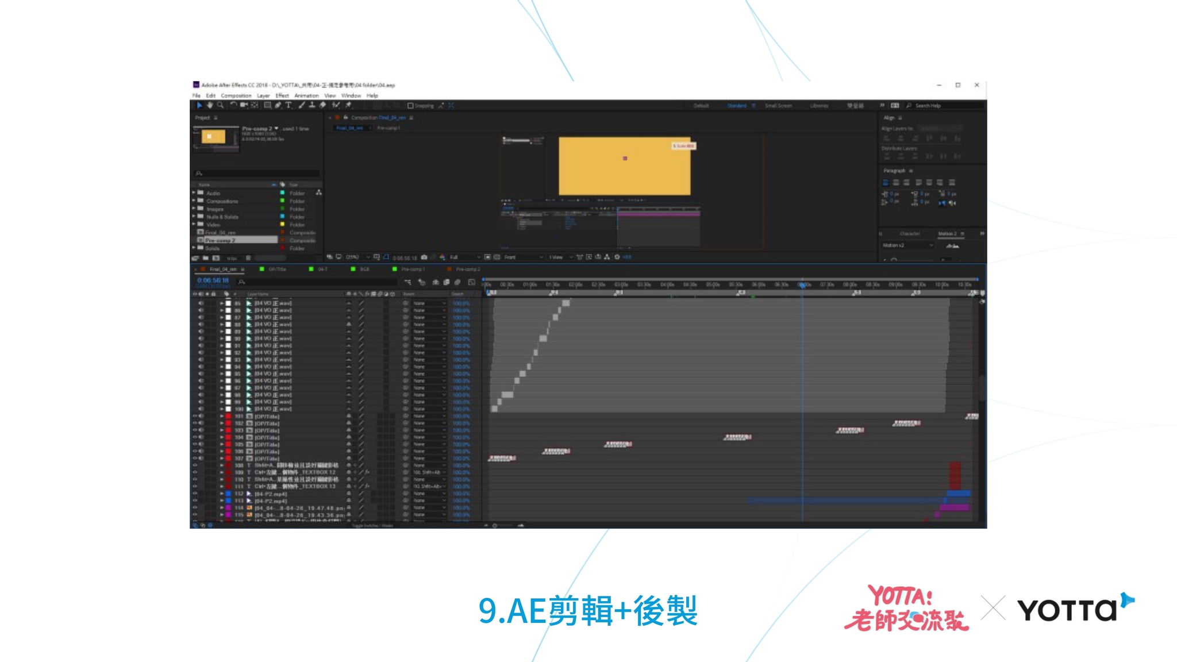Select the Clone Stamp tool

pos(312,106)
